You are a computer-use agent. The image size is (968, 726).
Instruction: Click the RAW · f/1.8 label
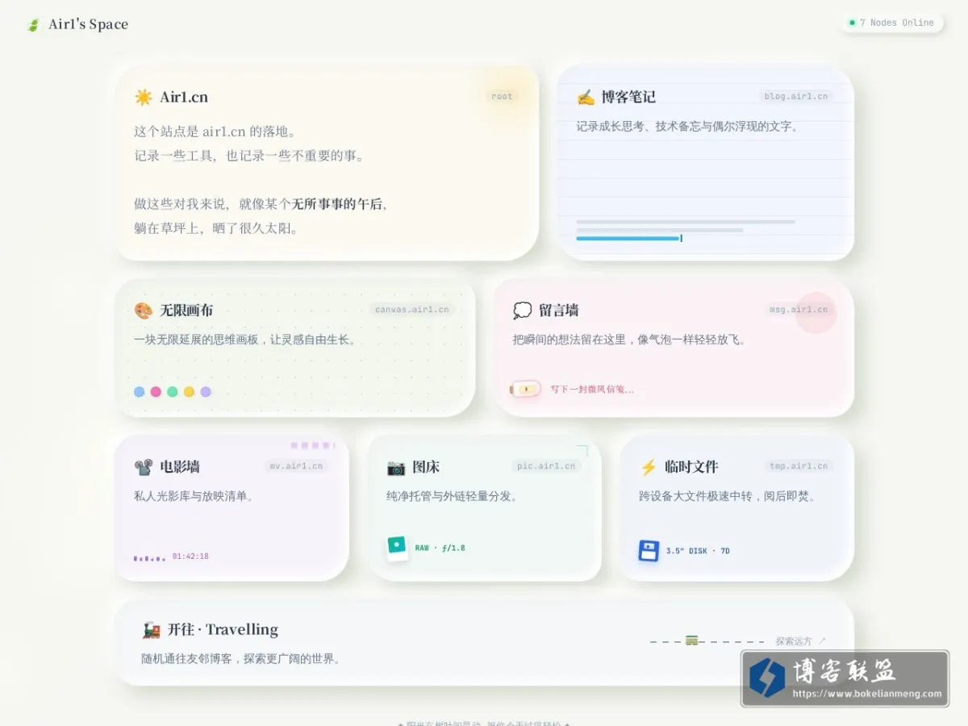click(x=440, y=549)
